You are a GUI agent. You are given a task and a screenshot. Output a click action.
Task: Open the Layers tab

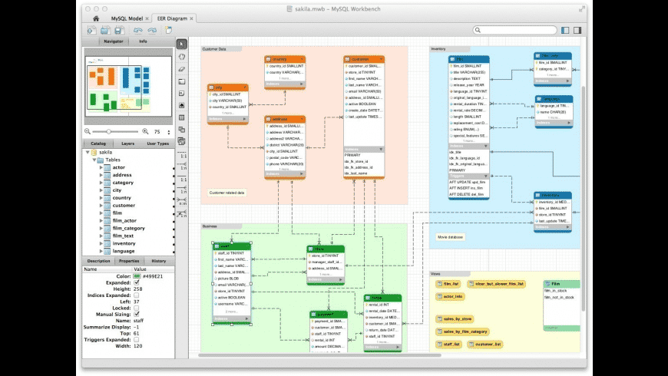point(127,143)
